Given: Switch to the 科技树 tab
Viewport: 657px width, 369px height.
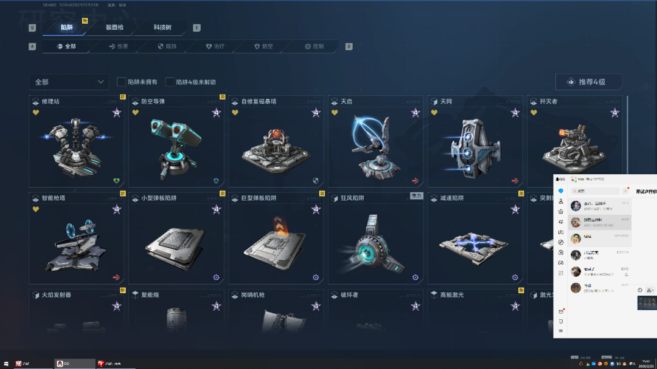Looking at the screenshot, I should click(162, 27).
